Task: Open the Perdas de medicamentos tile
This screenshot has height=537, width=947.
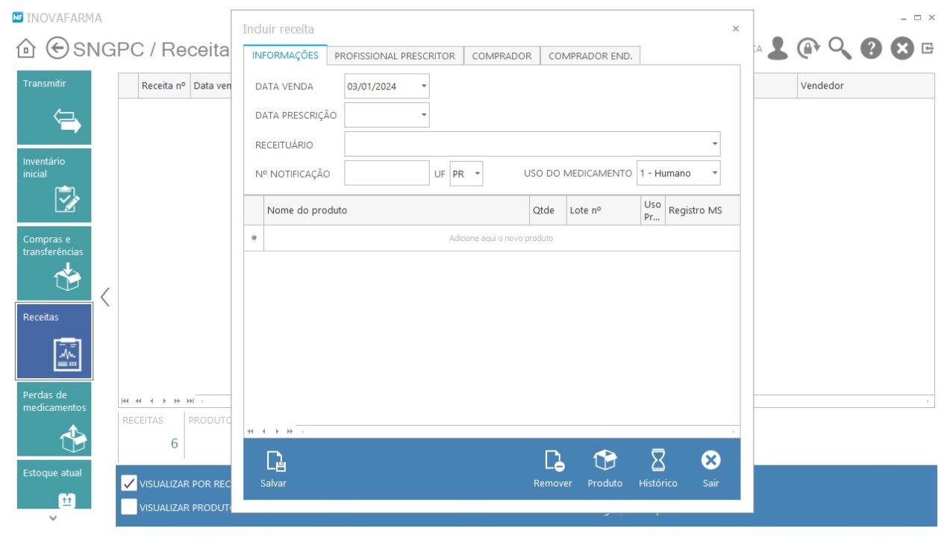Action: [x=54, y=419]
